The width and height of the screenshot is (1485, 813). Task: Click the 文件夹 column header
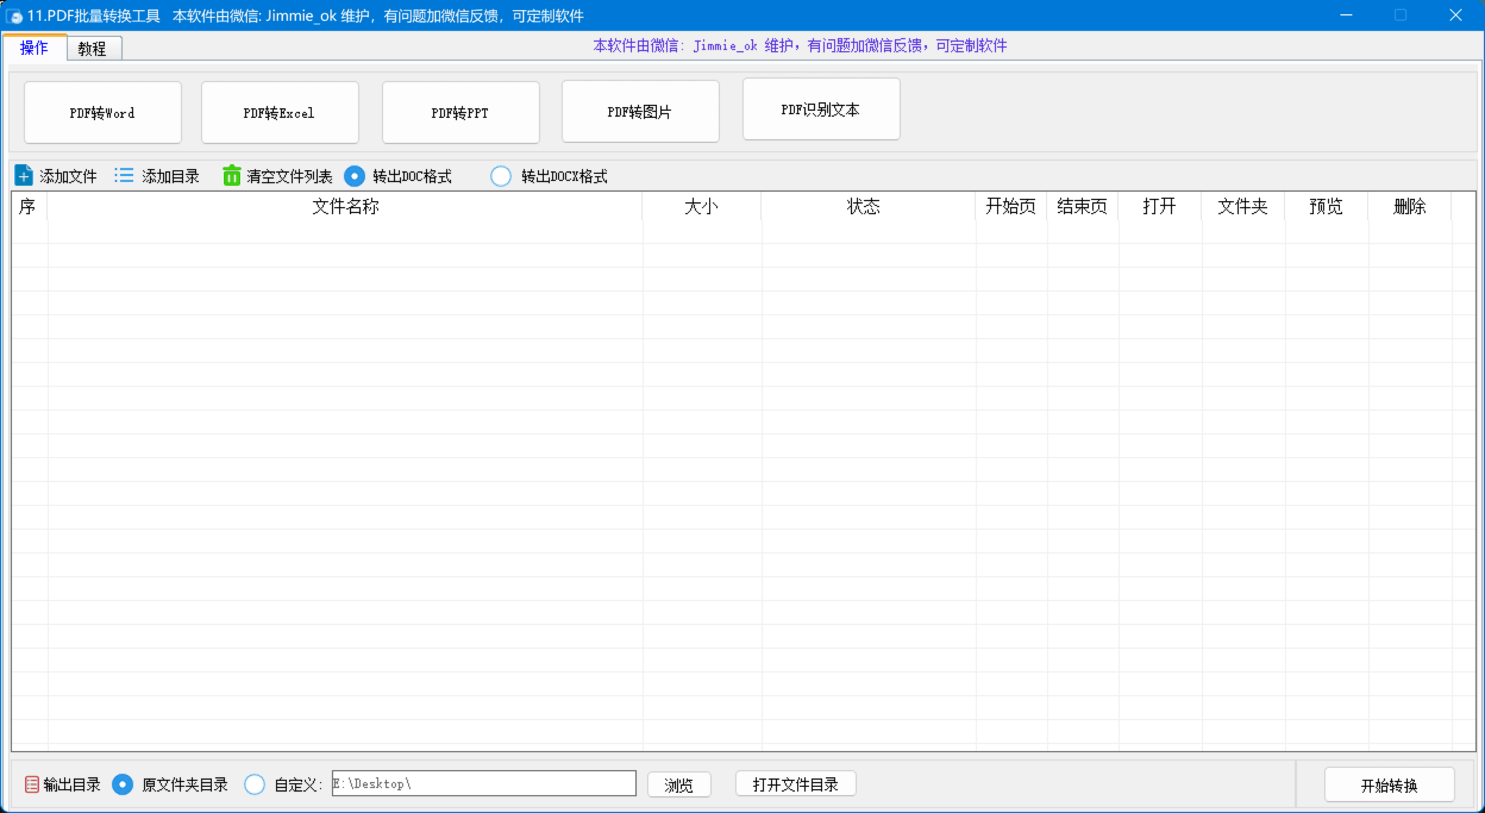click(1243, 207)
